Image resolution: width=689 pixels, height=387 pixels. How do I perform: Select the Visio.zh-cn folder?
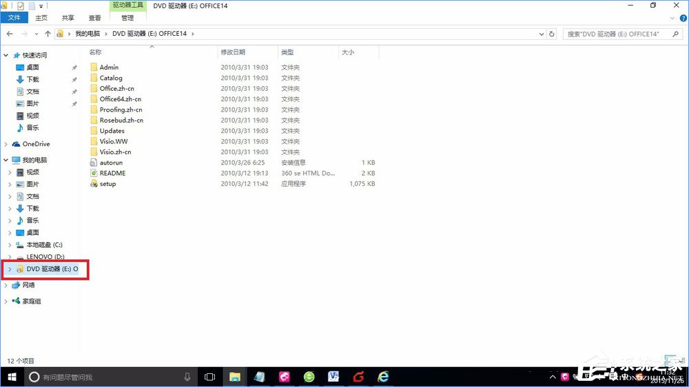(115, 152)
